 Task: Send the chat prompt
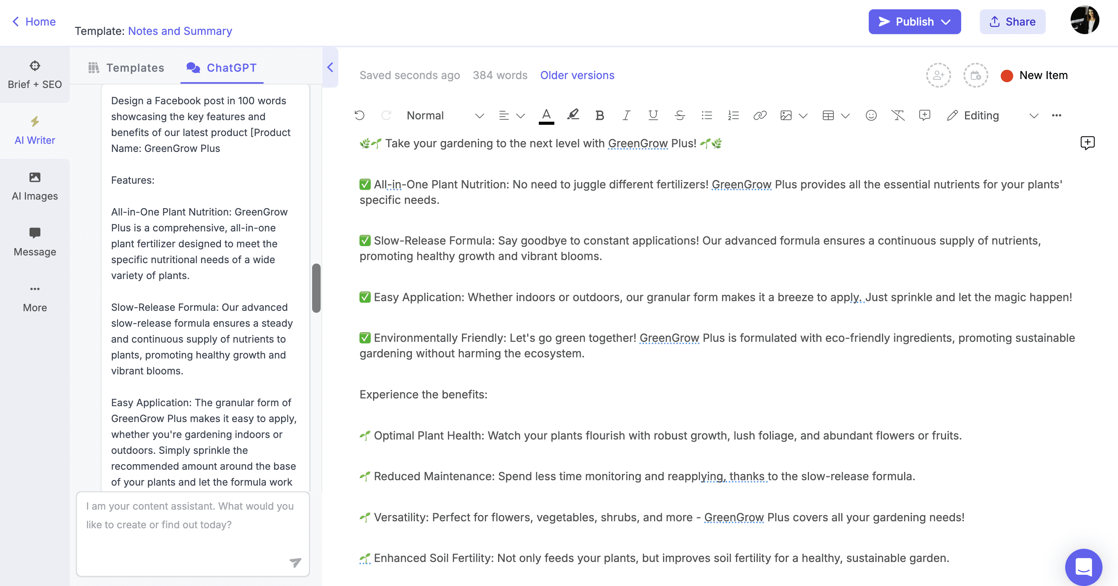click(295, 562)
